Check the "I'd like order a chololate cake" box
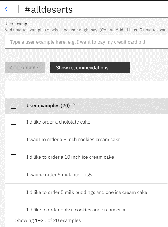Screen dimensions: 168x227 [13, 122]
